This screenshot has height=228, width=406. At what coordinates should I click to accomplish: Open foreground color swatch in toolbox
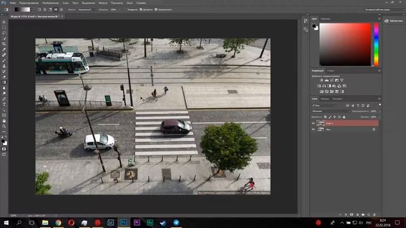(x=3, y=141)
